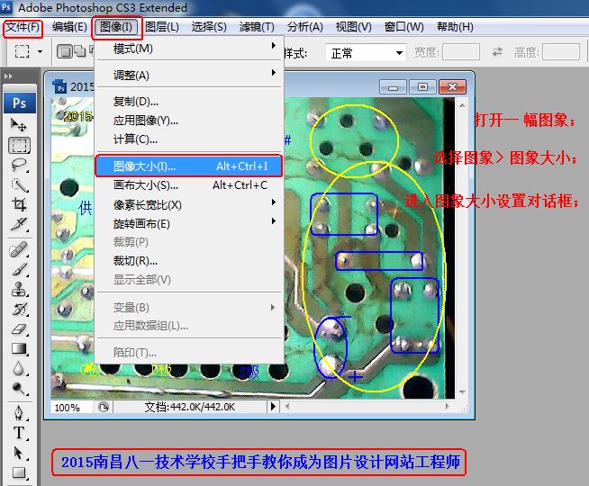Choose 计算(C)... menu entry
The height and width of the screenshot is (486, 589).
[189, 139]
